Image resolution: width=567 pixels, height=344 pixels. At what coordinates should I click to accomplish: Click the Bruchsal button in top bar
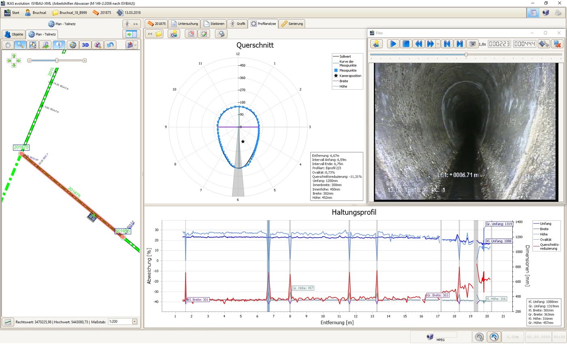coord(35,13)
